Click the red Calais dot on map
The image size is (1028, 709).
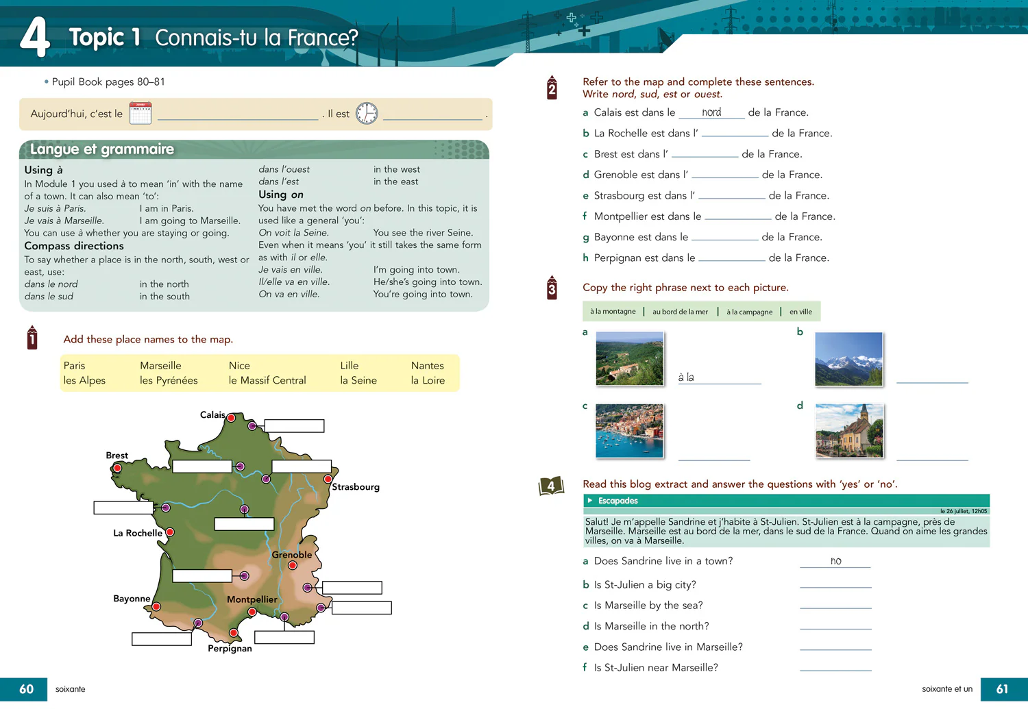click(232, 417)
